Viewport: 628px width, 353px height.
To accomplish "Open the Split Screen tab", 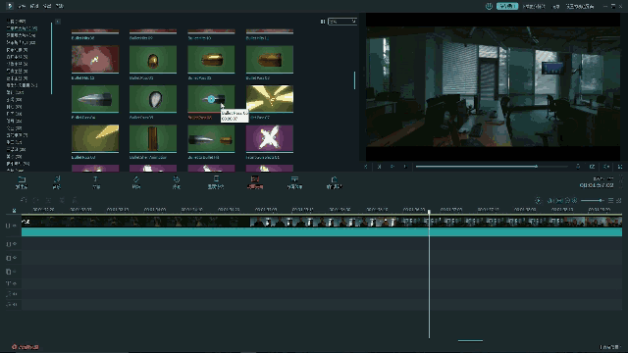I will click(294, 182).
